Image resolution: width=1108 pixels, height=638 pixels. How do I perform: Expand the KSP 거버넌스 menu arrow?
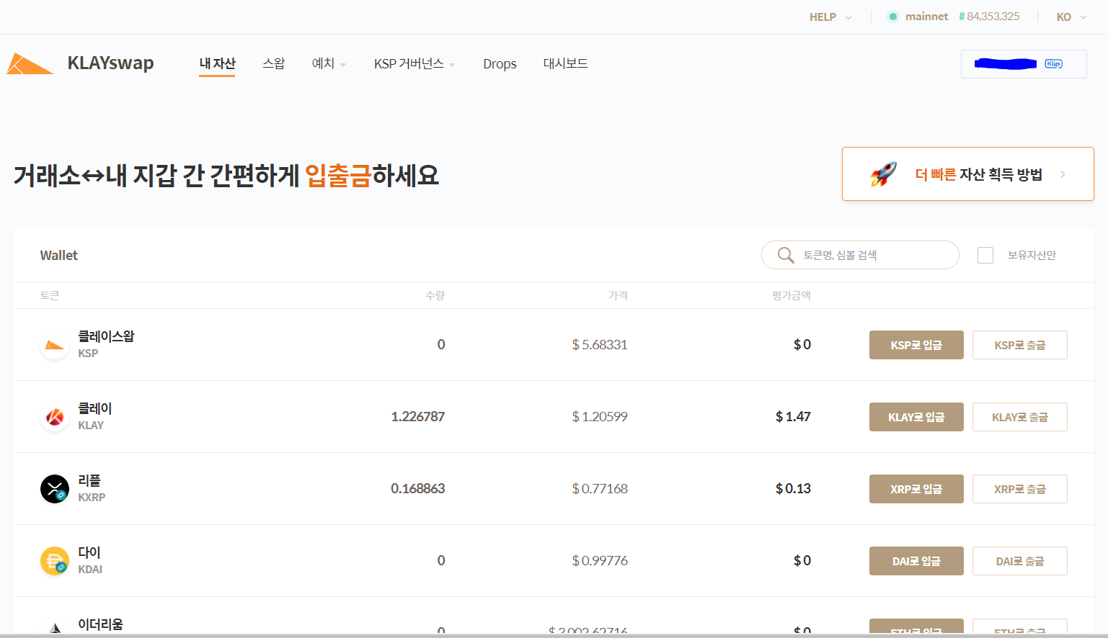point(452,65)
